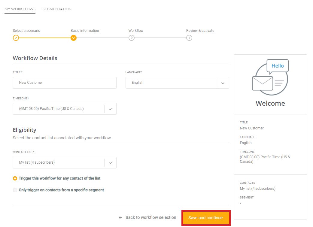
Task: Click the Welcome heading in summary panel
Action: (270, 103)
